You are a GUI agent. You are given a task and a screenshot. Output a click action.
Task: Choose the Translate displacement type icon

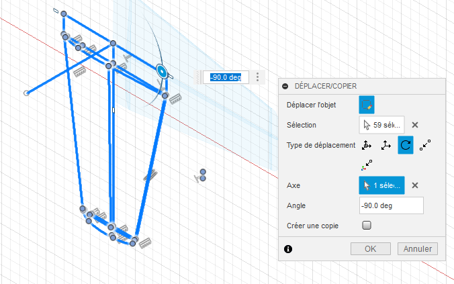click(386, 145)
